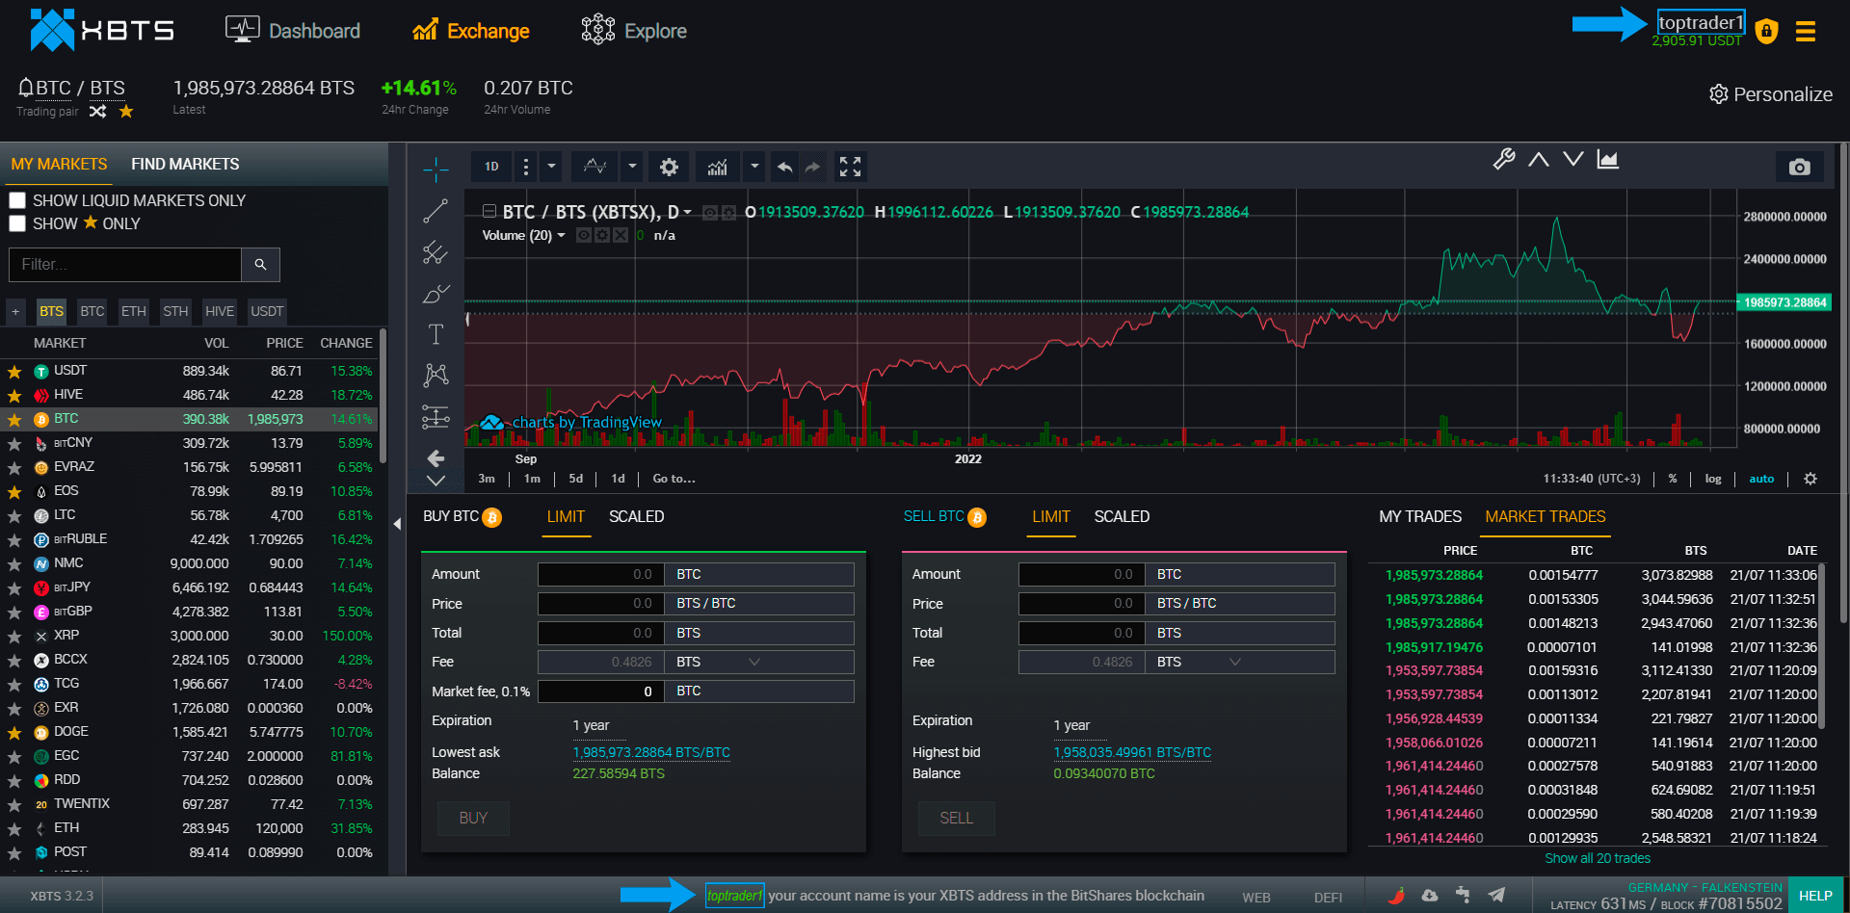Select the crosshair cursor tool on chart
The image size is (1850, 913).
pos(436,170)
